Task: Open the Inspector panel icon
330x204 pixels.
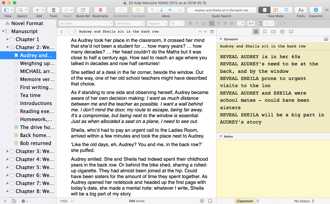Action: [316, 10]
